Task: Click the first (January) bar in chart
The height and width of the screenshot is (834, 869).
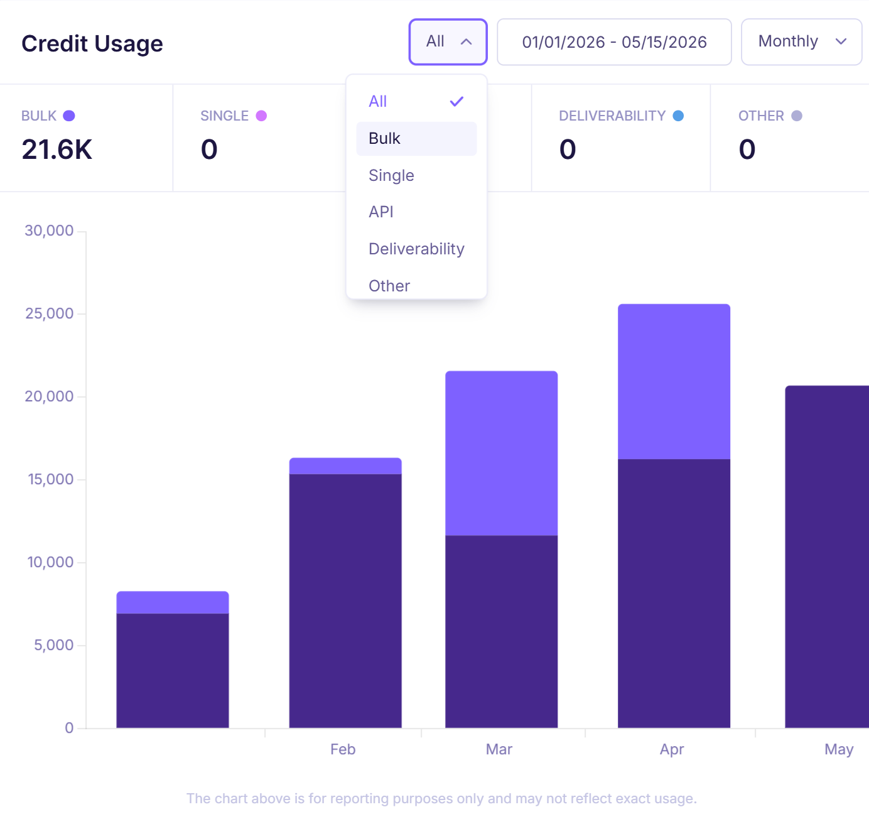Action: [x=173, y=659]
